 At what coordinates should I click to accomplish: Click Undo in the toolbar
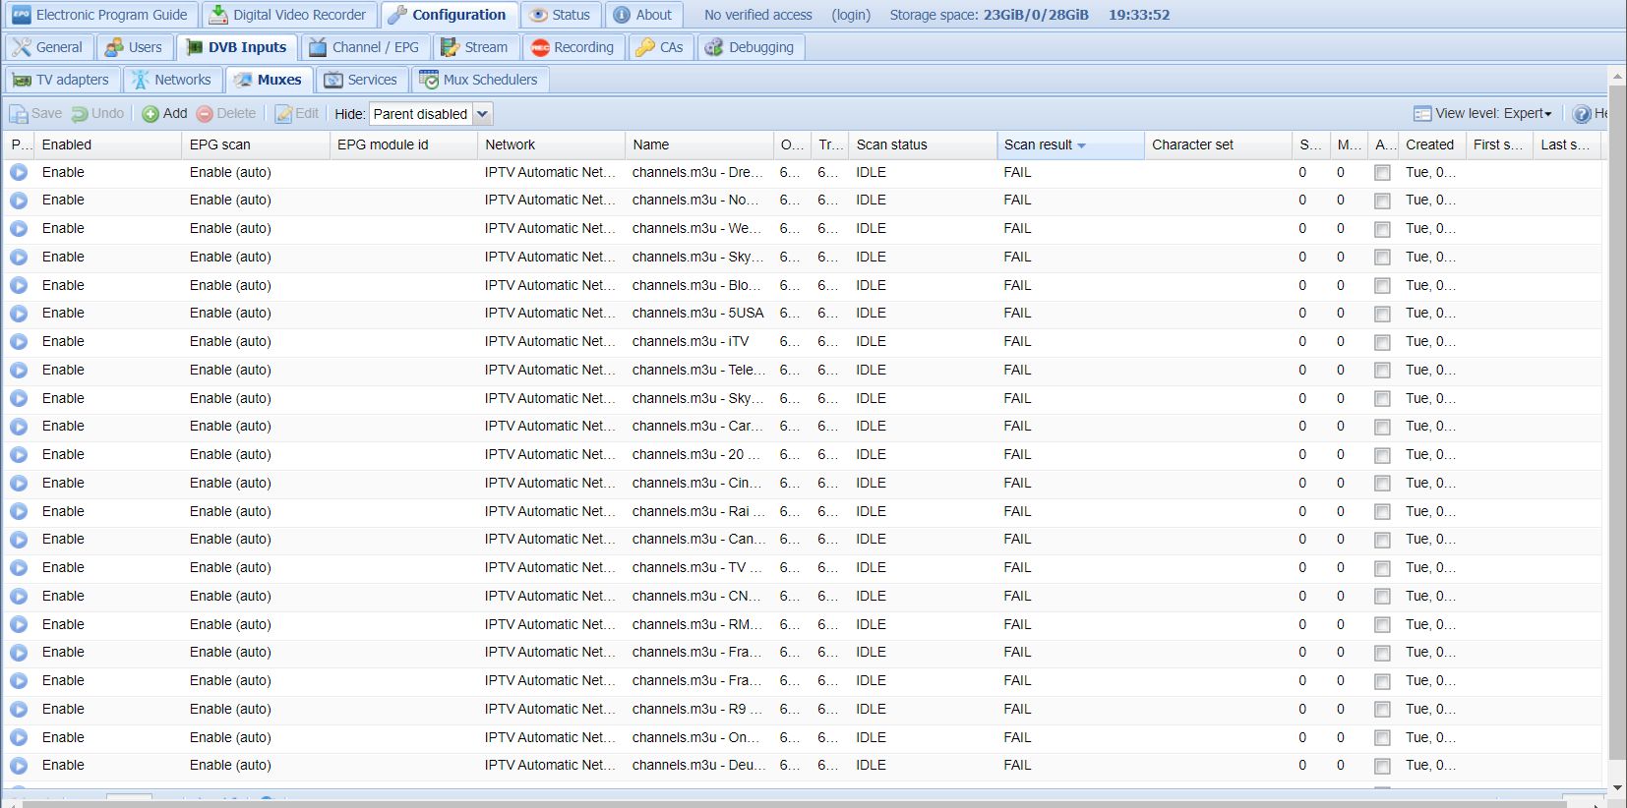97,113
